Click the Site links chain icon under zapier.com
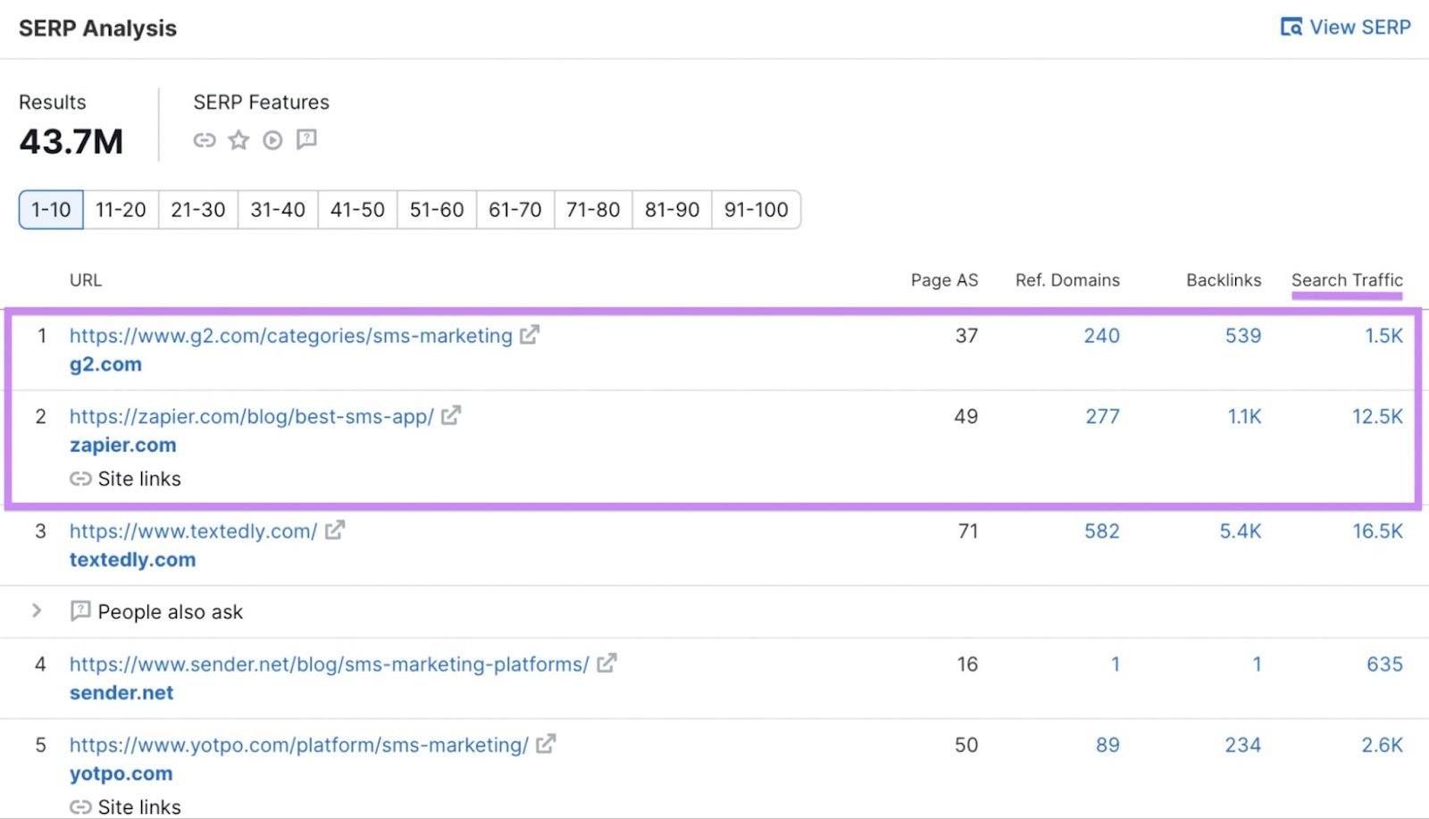The image size is (1429, 819). coord(80,479)
